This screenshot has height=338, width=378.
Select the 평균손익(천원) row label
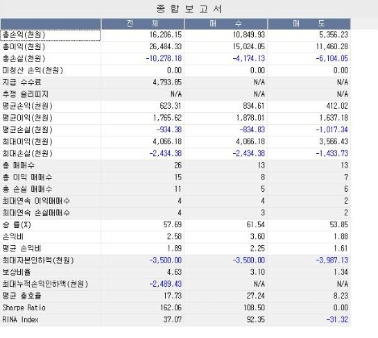[x=27, y=106]
